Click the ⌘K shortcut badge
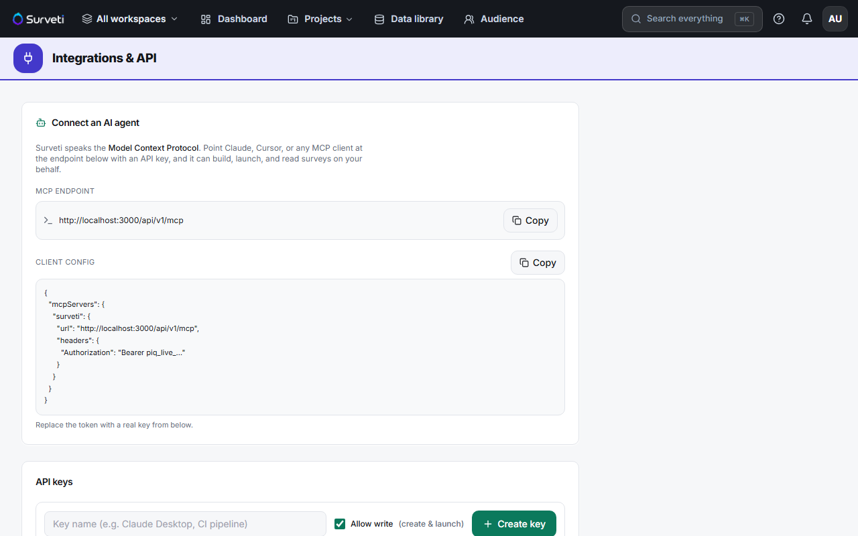This screenshot has width=858, height=536. tap(744, 19)
